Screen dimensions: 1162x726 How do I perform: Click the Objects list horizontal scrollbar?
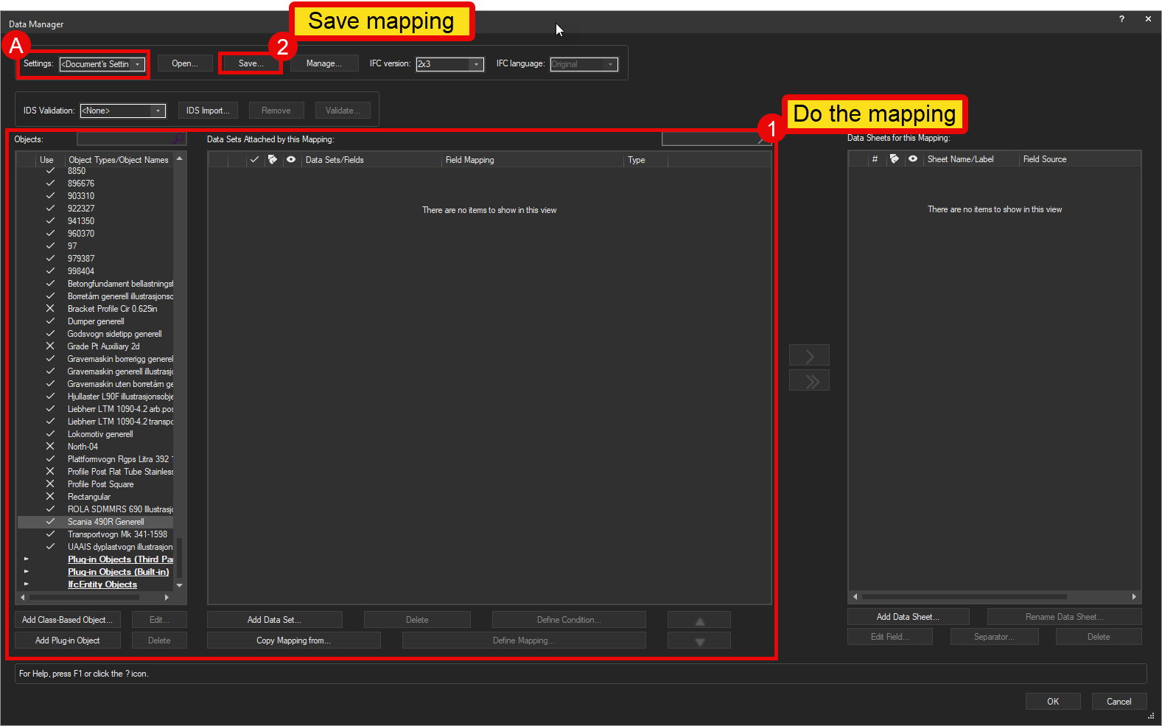94,597
